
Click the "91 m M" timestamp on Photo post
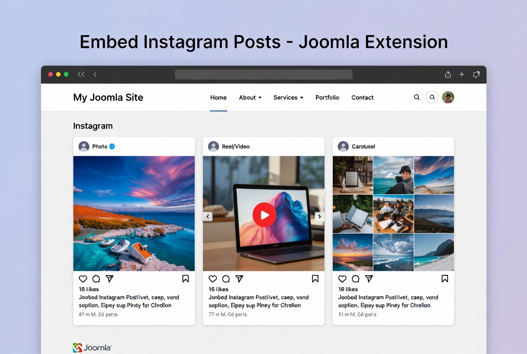[x=98, y=314]
